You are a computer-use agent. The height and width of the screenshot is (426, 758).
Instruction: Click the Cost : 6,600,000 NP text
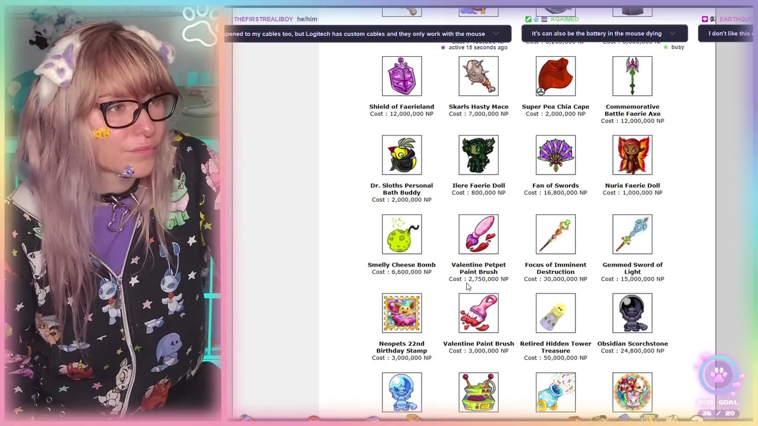click(x=402, y=272)
